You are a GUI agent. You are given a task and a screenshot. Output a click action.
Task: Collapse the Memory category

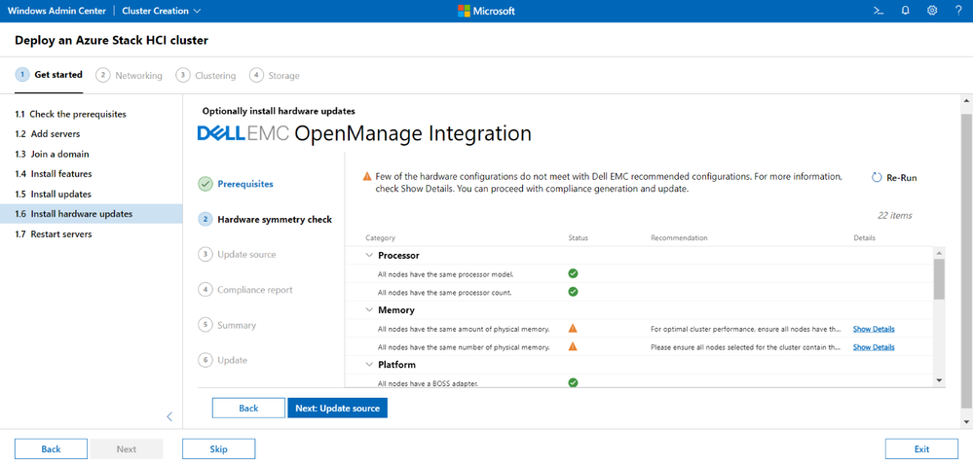click(x=370, y=310)
